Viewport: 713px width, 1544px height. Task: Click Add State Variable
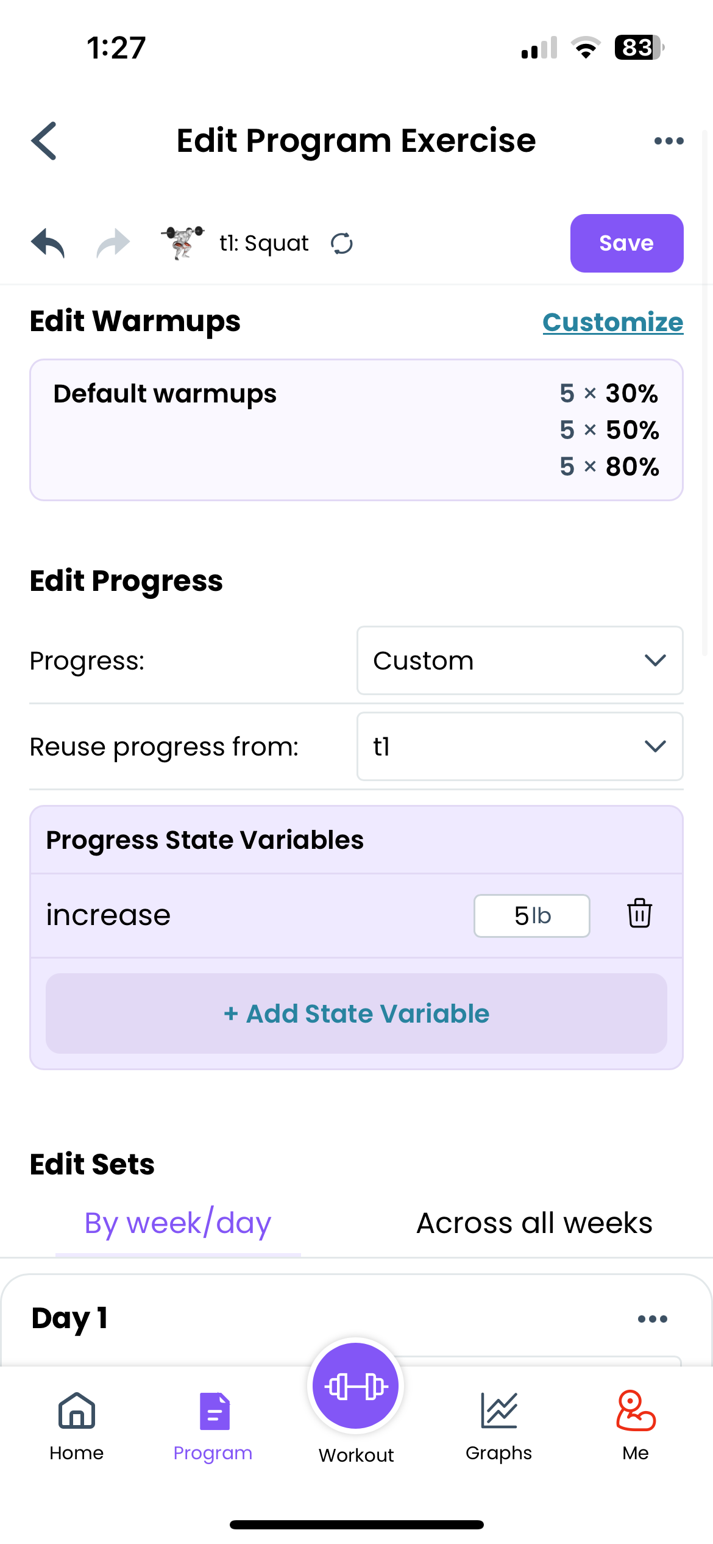pos(357,1013)
